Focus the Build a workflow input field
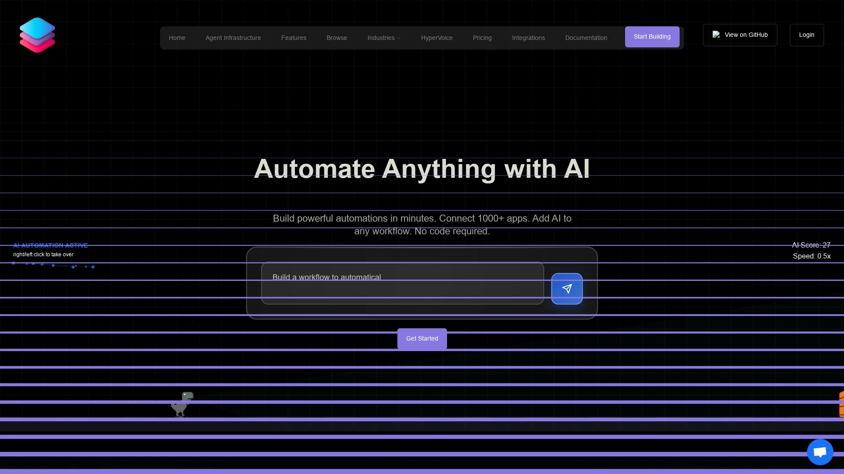 (403, 283)
